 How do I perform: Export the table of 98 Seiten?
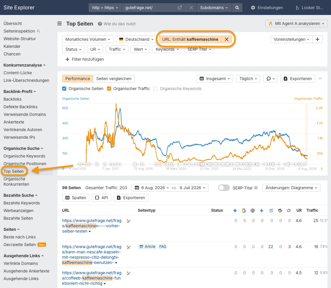click(x=131, y=198)
